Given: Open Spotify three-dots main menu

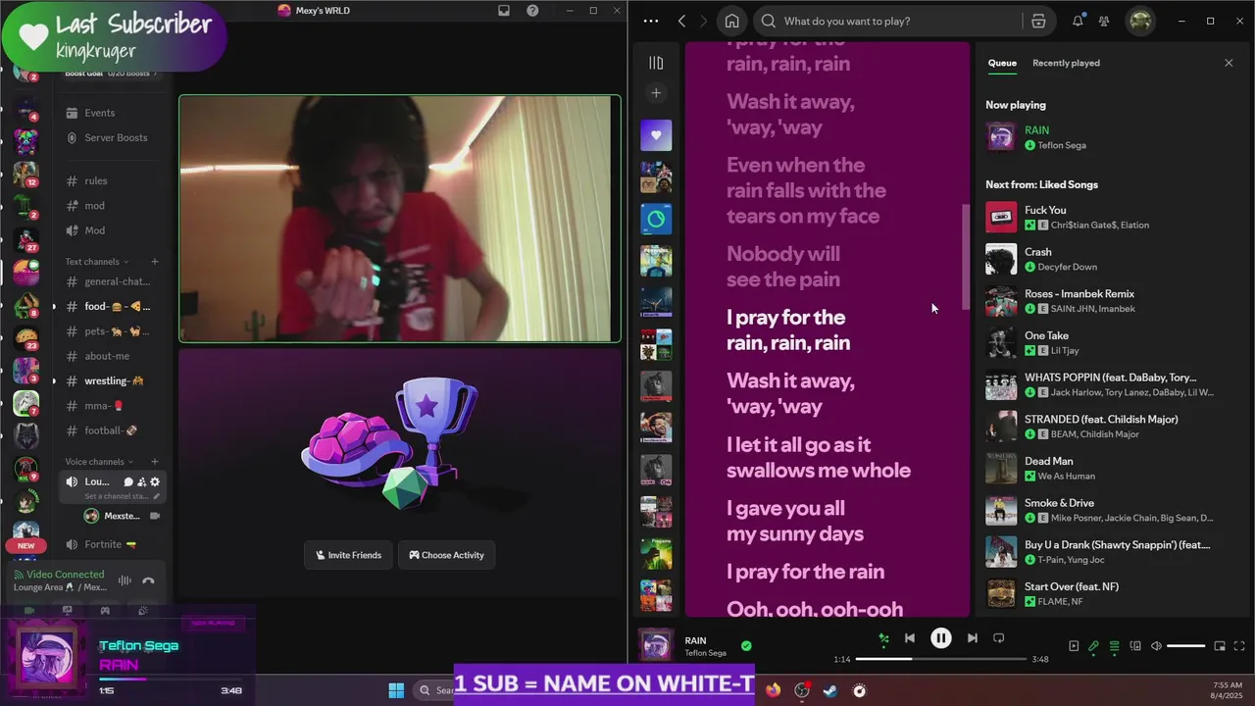Looking at the screenshot, I should [x=651, y=21].
